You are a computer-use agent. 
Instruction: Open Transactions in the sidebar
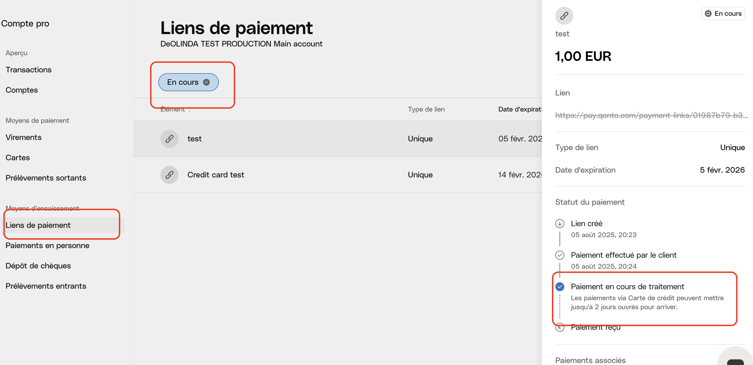[28, 70]
